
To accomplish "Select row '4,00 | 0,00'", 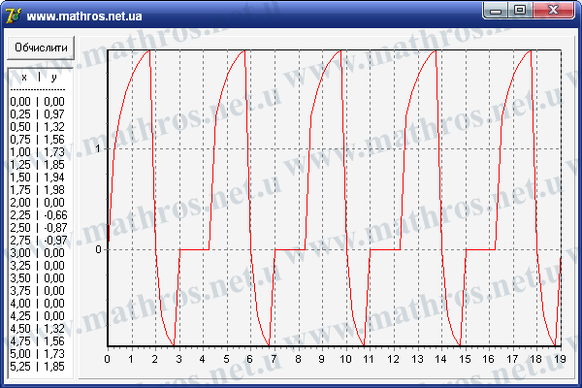I will click(x=38, y=304).
